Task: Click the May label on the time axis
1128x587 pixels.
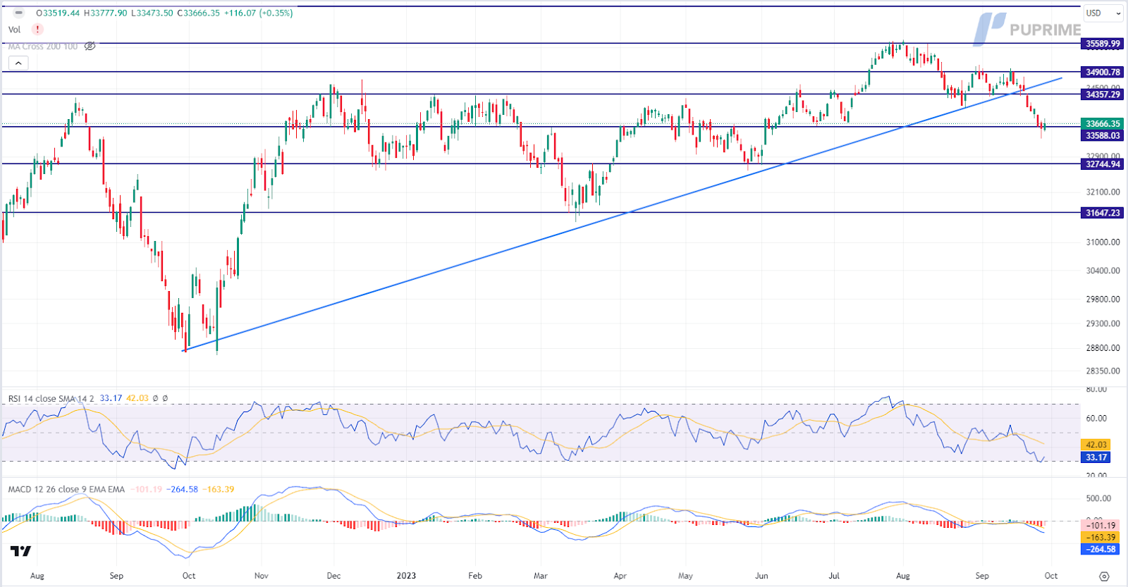Action: coord(685,576)
